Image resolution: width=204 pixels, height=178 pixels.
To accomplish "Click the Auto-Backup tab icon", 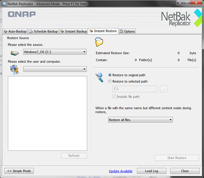I will (x=5, y=31).
